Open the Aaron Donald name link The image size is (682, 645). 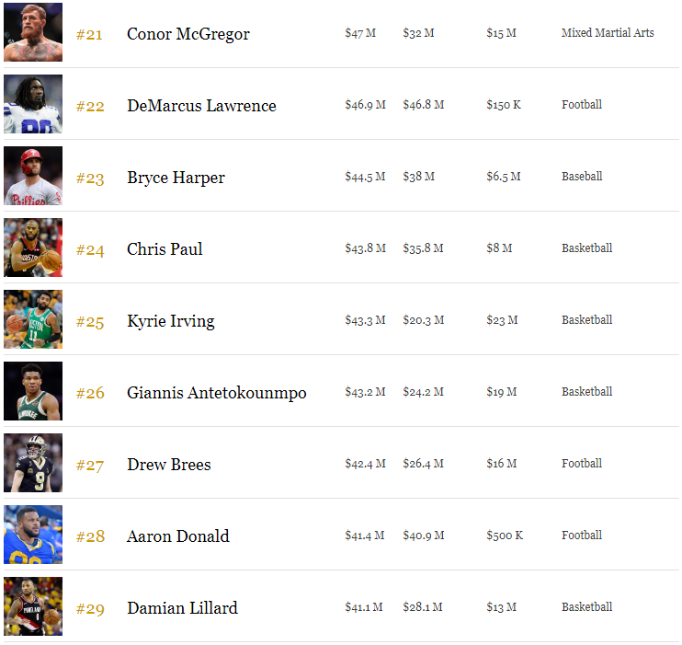[x=177, y=536]
